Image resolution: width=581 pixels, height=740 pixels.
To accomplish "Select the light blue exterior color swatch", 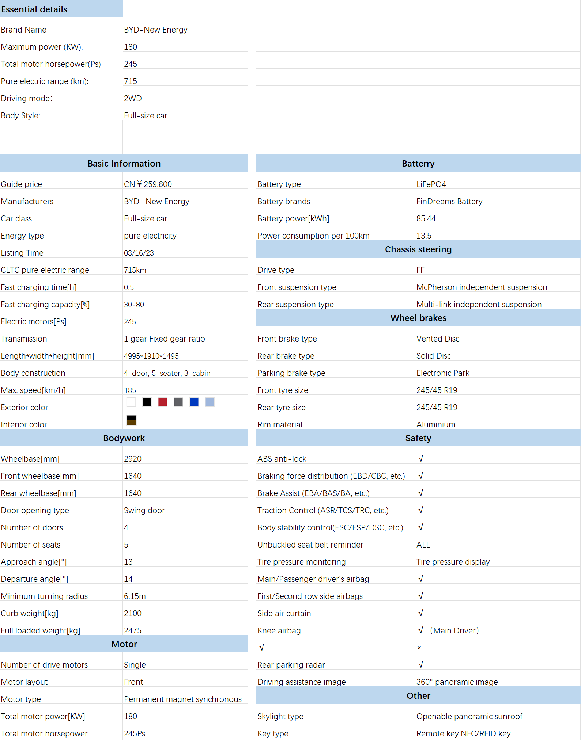I will point(210,402).
